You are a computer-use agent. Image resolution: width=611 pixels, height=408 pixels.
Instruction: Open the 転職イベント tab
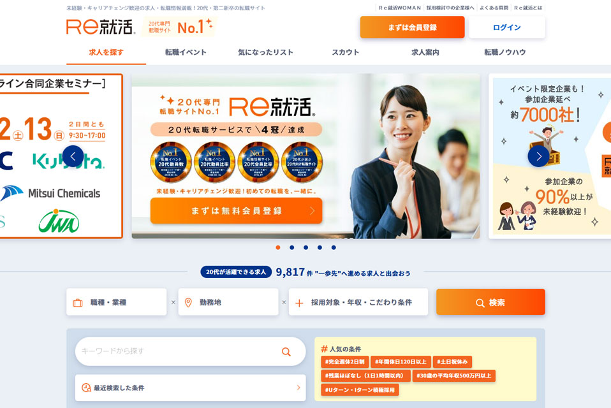186,52
